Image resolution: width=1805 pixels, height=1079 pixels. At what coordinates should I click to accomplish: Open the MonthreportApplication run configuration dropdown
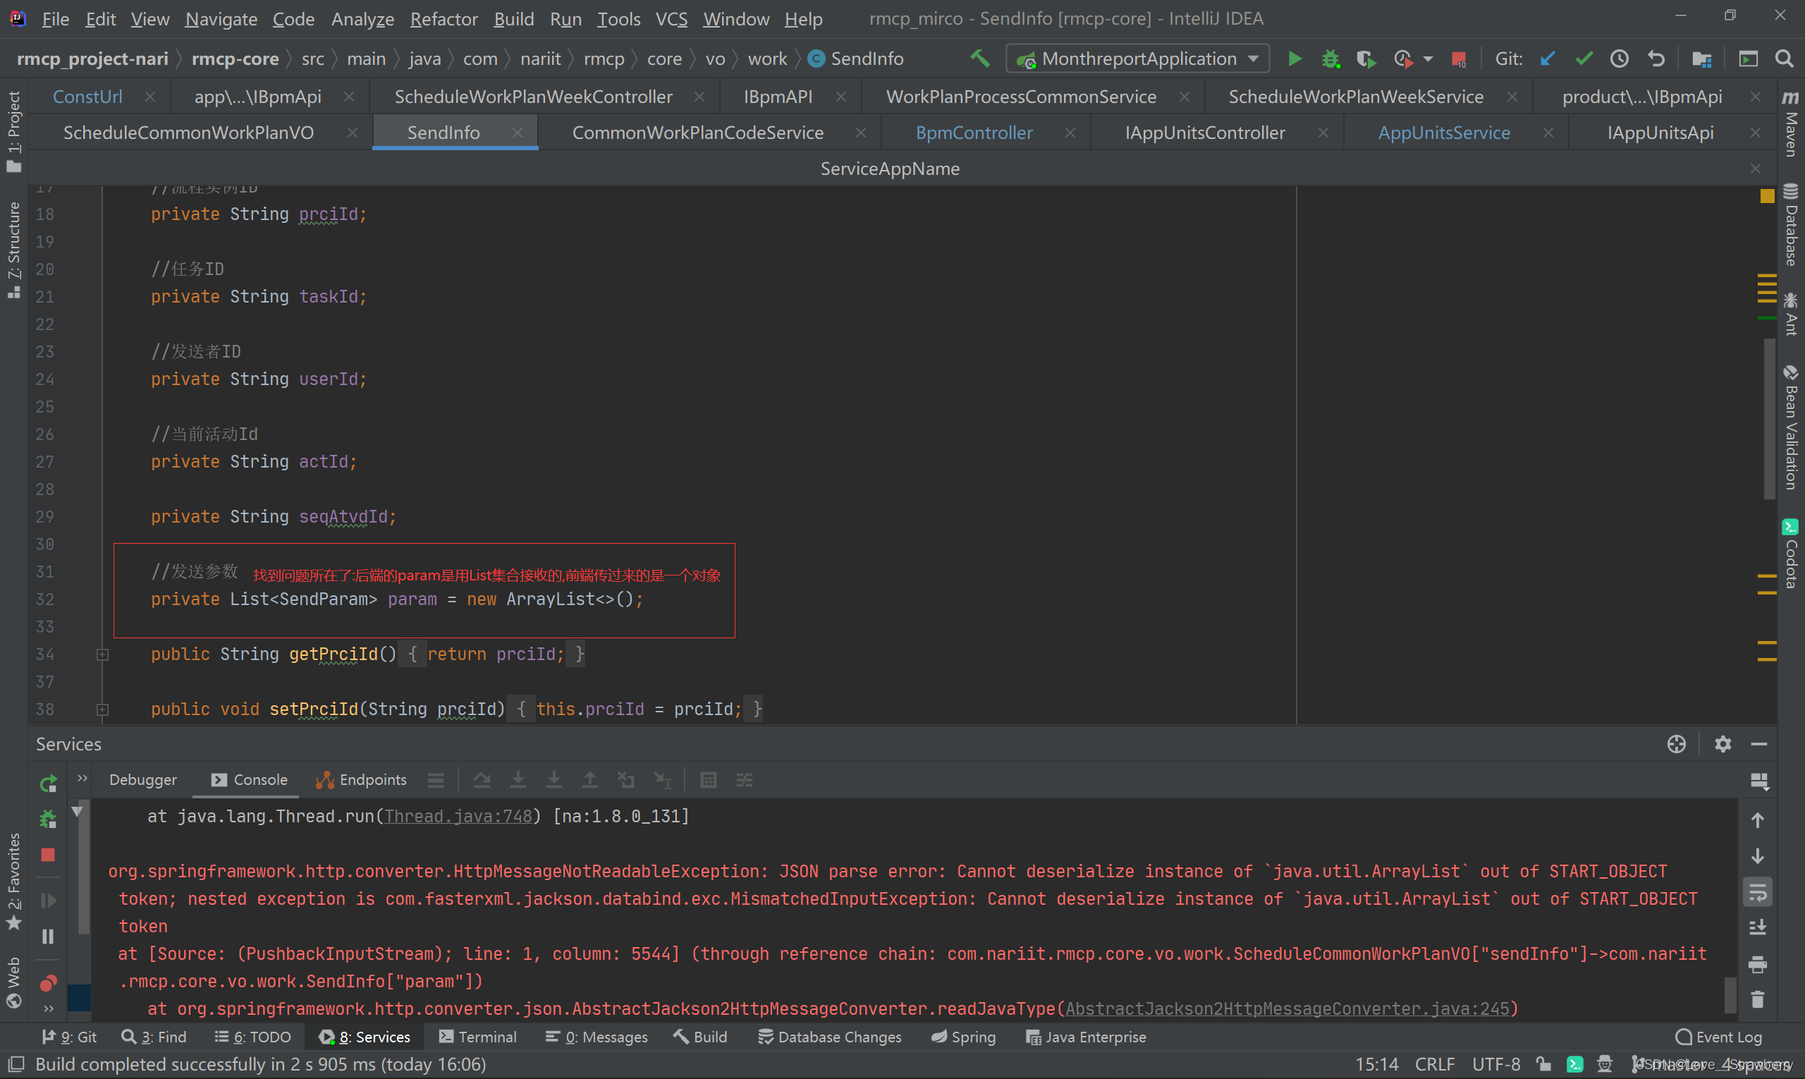[x=1138, y=58]
